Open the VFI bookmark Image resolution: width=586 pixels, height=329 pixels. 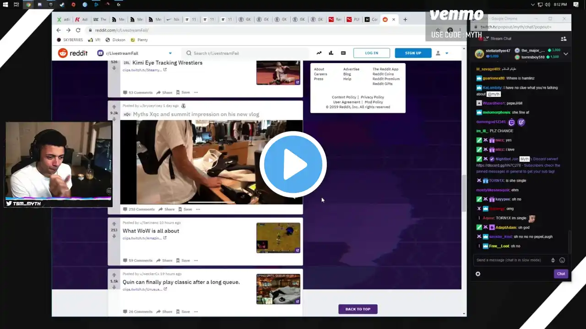tap(95, 40)
